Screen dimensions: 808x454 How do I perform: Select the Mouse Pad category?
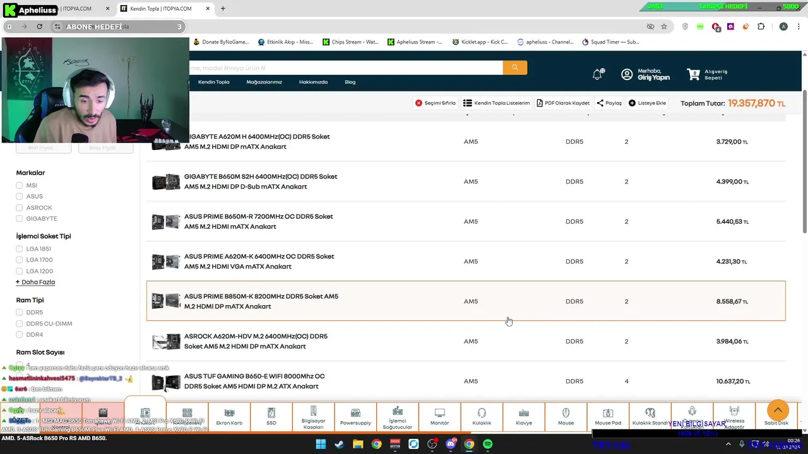point(608,417)
